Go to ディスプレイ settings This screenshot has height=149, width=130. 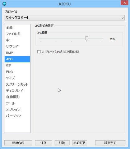tap(17, 91)
